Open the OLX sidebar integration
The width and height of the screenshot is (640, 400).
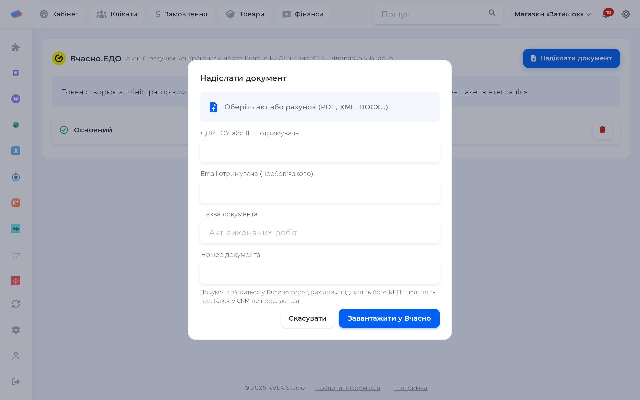pyautogui.click(x=16, y=229)
